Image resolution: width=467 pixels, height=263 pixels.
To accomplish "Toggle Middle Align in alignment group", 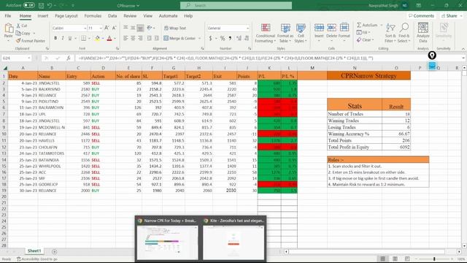I will click(133, 28).
